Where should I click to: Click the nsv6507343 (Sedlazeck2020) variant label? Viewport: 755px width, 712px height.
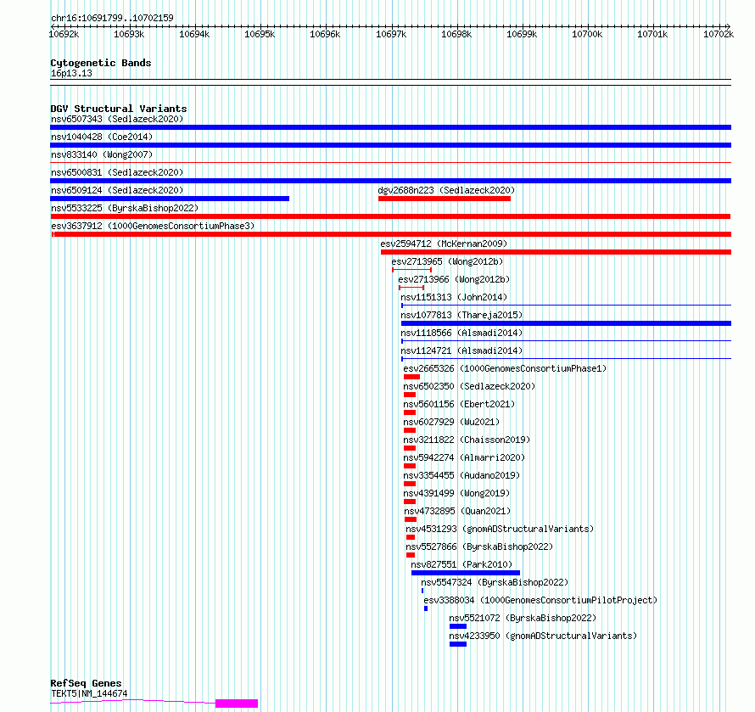[117, 119]
